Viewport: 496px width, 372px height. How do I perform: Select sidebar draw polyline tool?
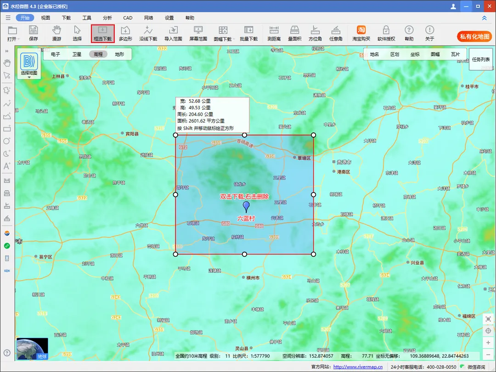7,103
